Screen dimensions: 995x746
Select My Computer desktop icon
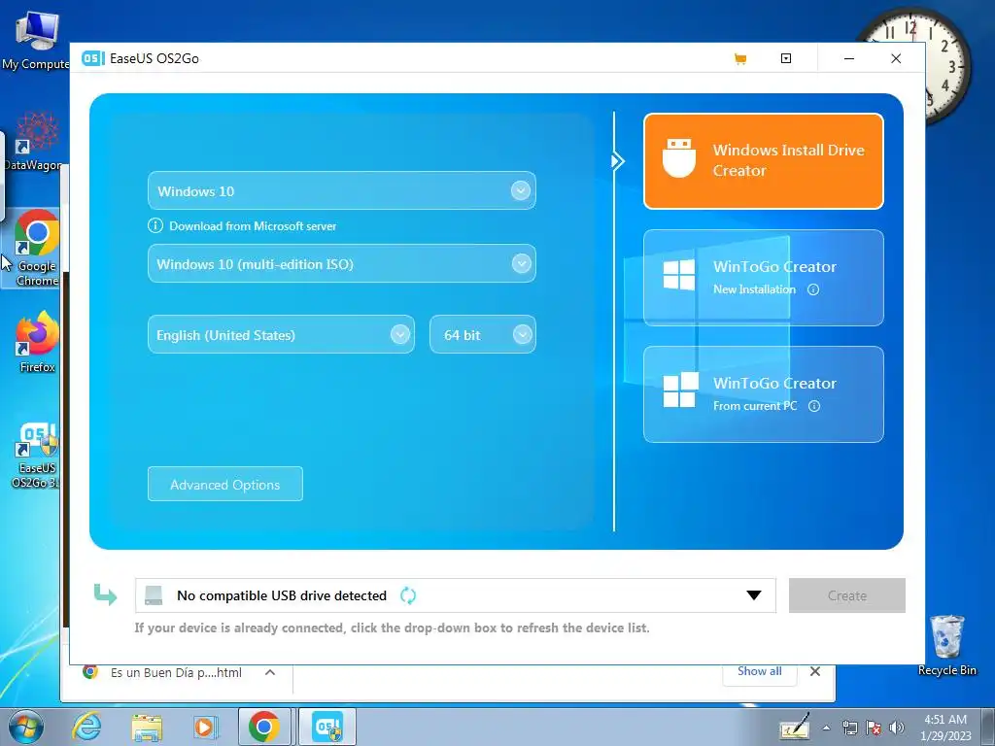point(36,41)
